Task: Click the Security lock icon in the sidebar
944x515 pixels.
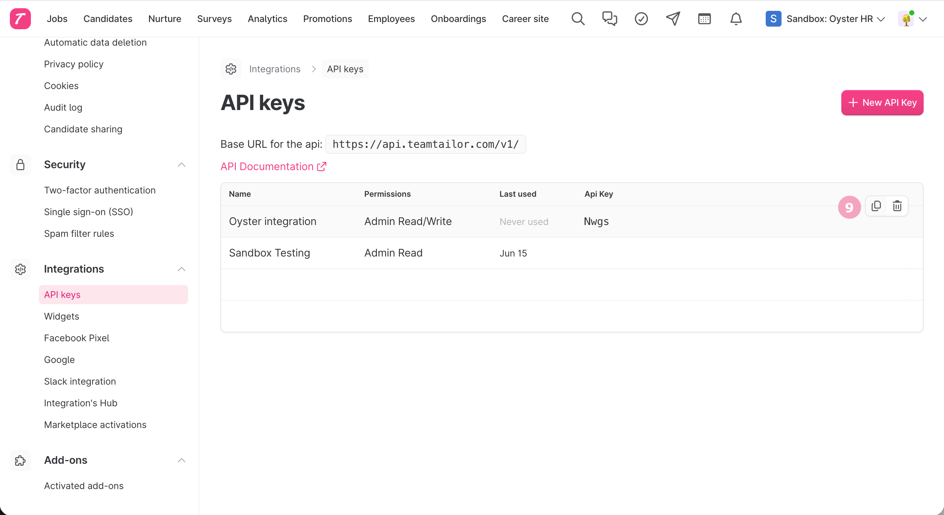Action: (20, 165)
